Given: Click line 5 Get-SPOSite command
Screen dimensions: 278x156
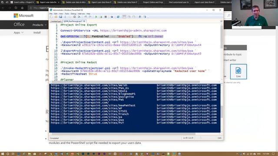Looking at the screenshot, I should pos(112,36).
